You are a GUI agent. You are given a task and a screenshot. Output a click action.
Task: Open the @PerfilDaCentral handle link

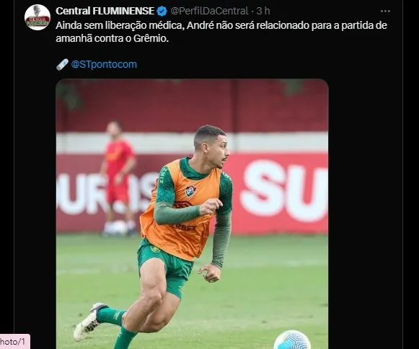coord(209,11)
